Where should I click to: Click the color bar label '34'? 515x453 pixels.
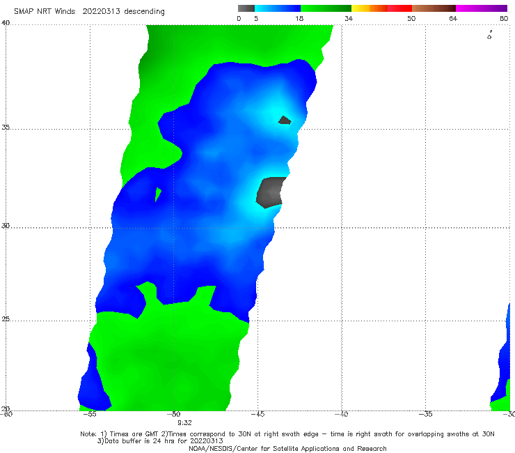point(349,19)
